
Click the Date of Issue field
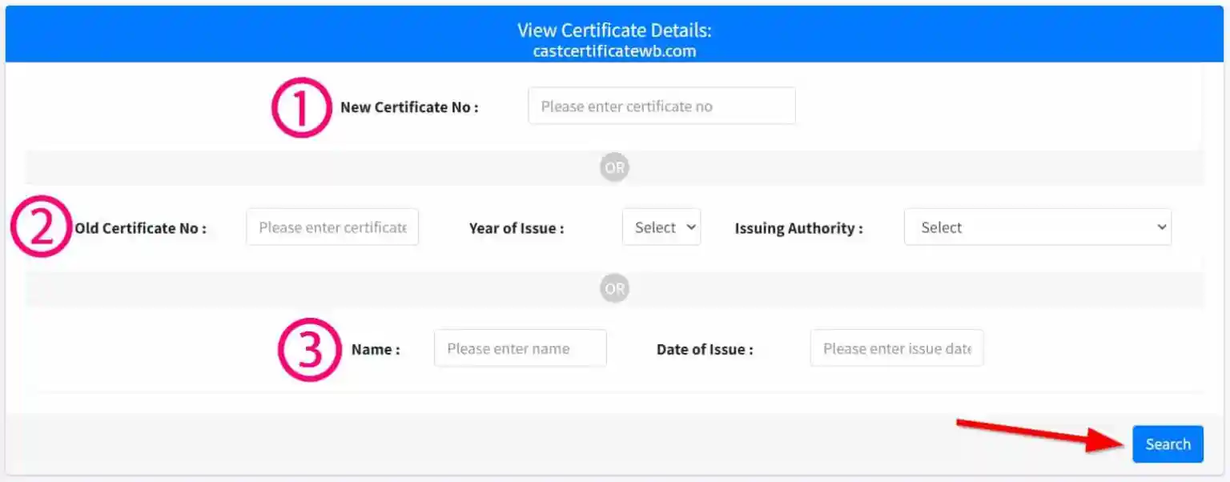tap(896, 347)
